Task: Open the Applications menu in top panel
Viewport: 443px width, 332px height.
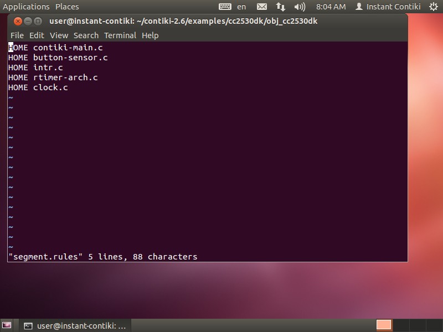Action: tap(26, 7)
